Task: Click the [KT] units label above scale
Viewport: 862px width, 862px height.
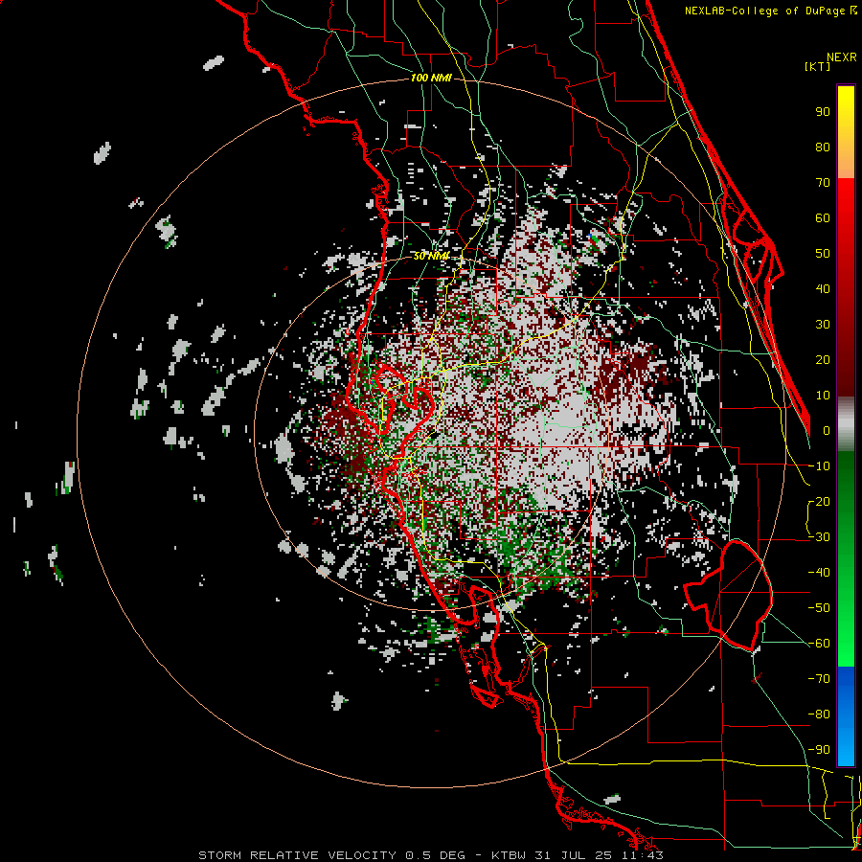Action: 818,66
